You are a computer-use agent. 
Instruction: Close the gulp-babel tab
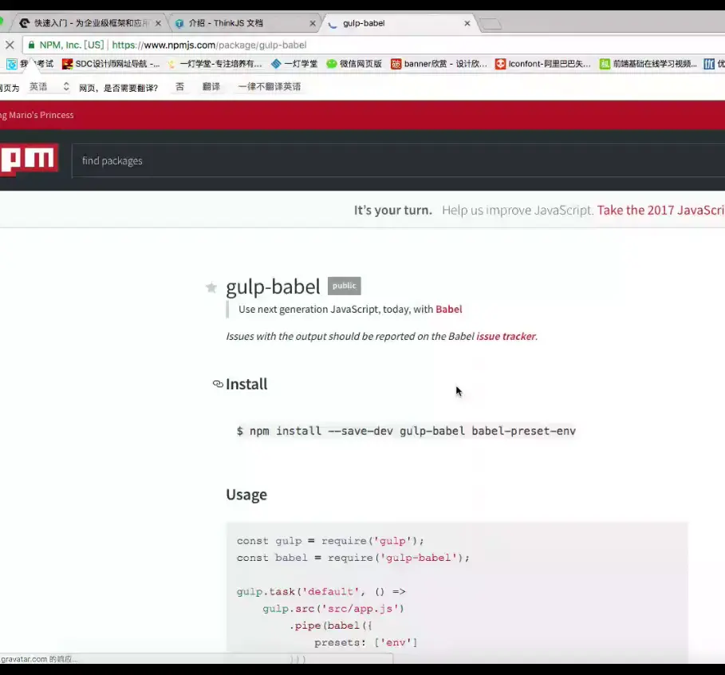click(467, 23)
